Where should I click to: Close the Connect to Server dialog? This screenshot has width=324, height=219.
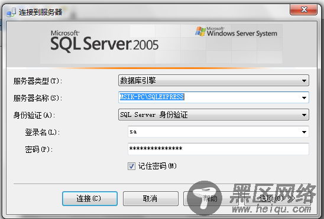[303, 9]
